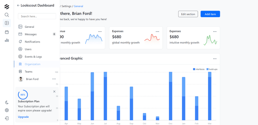258x125 pixels.
Task: Toggle dark mode with the moon icon
Action: (7, 102)
